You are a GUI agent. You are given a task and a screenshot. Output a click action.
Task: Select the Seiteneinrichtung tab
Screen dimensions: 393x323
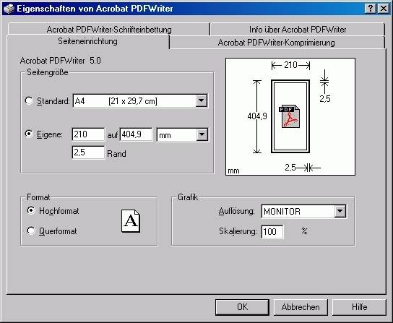(87, 41)
